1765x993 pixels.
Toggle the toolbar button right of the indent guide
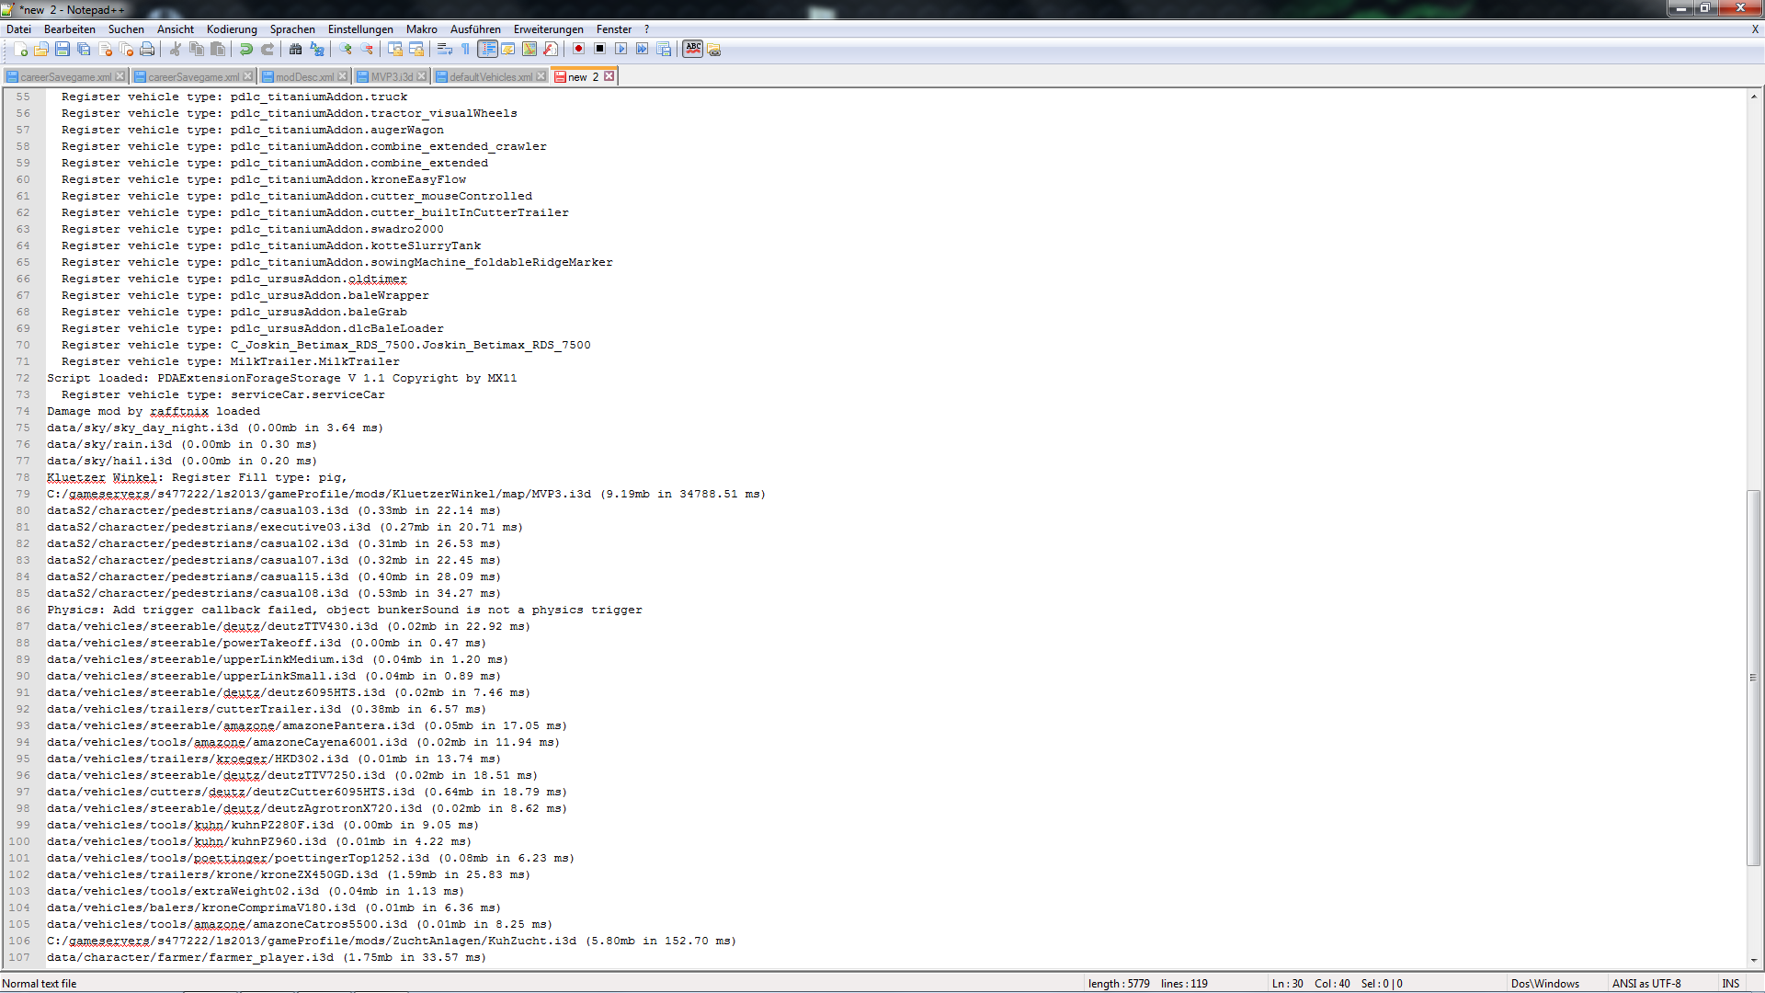coord(508,50)
